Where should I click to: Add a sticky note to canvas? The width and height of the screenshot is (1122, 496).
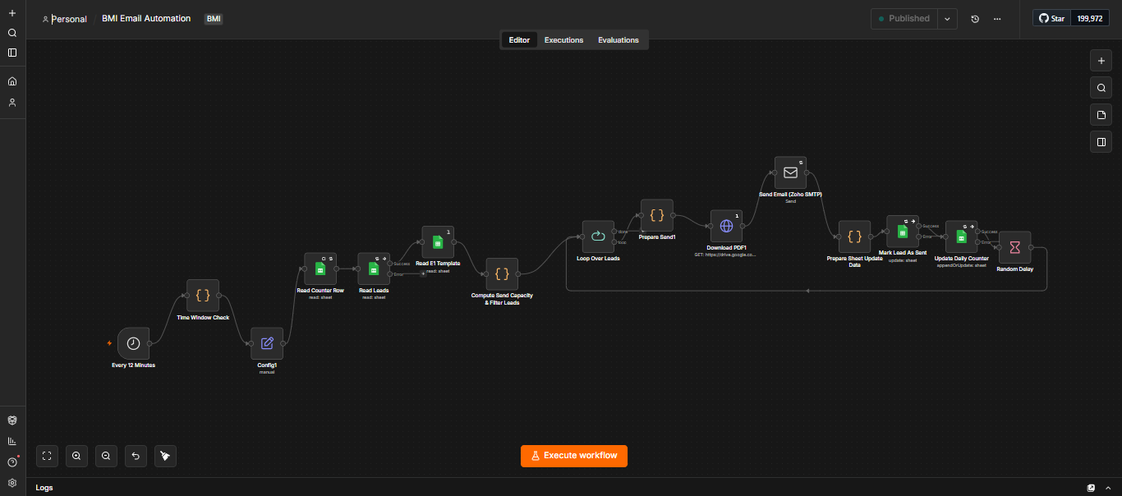tap(1101, 115)
